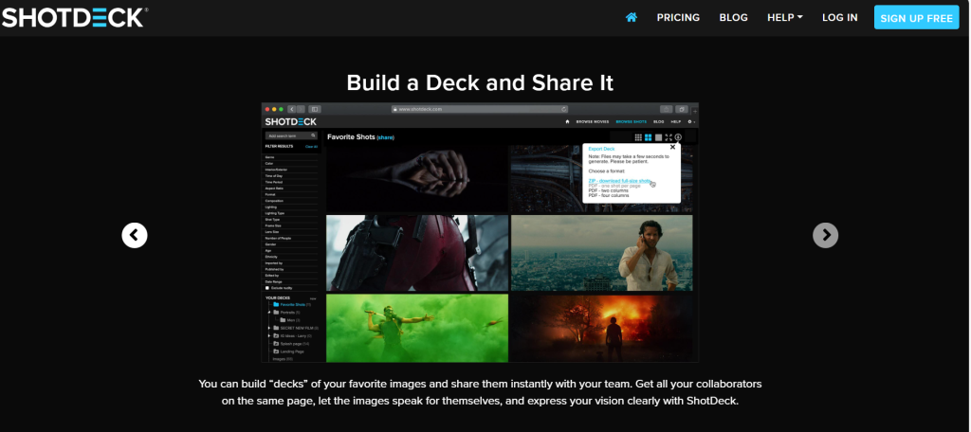
Task: Show the previous carousel slide
Action: point(135,235)
